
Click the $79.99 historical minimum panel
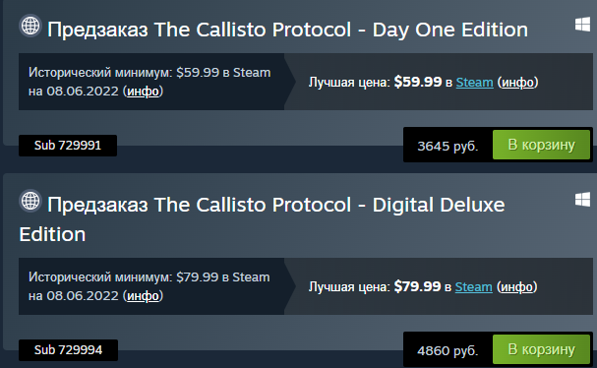click(154, 286)
